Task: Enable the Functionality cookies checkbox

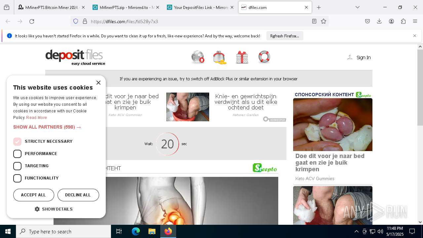Action: [17, 178]
